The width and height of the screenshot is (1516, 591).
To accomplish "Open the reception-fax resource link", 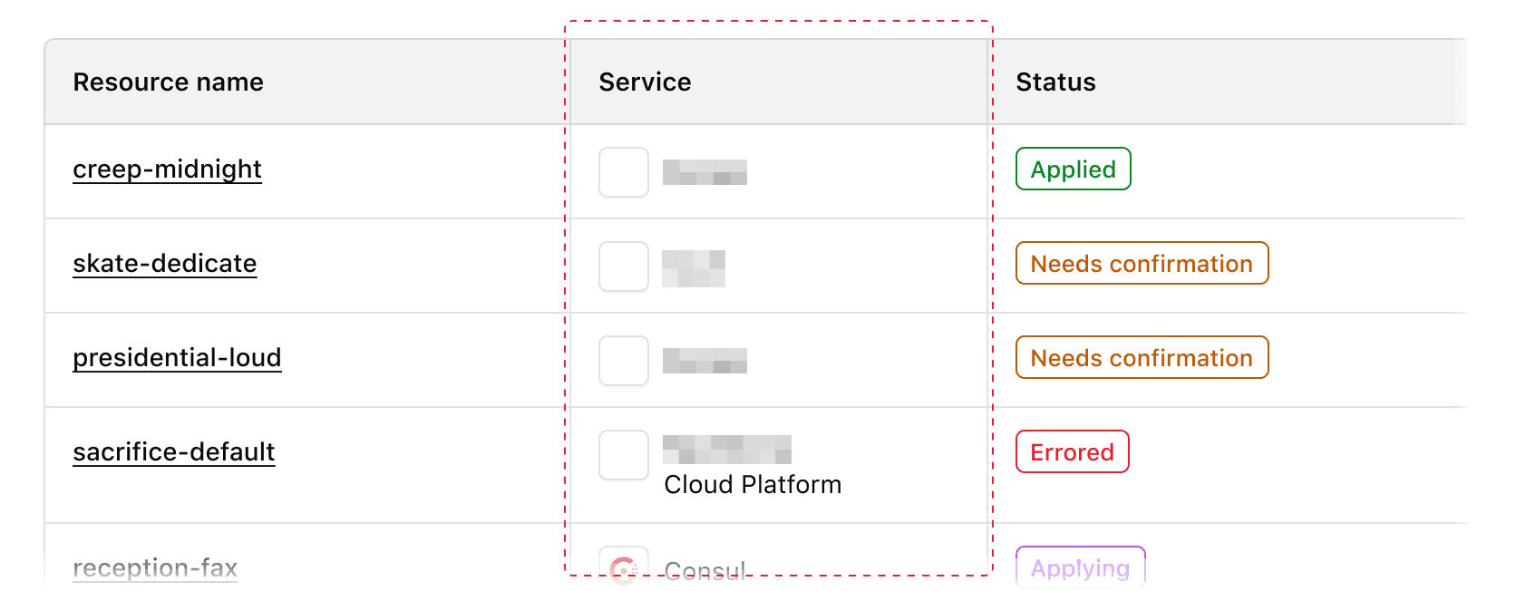I will [x=155, y=568].
